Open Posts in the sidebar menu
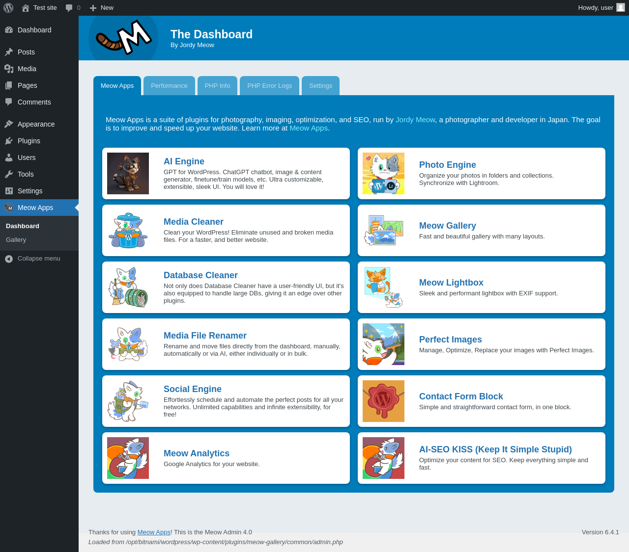 coord(39,52)
